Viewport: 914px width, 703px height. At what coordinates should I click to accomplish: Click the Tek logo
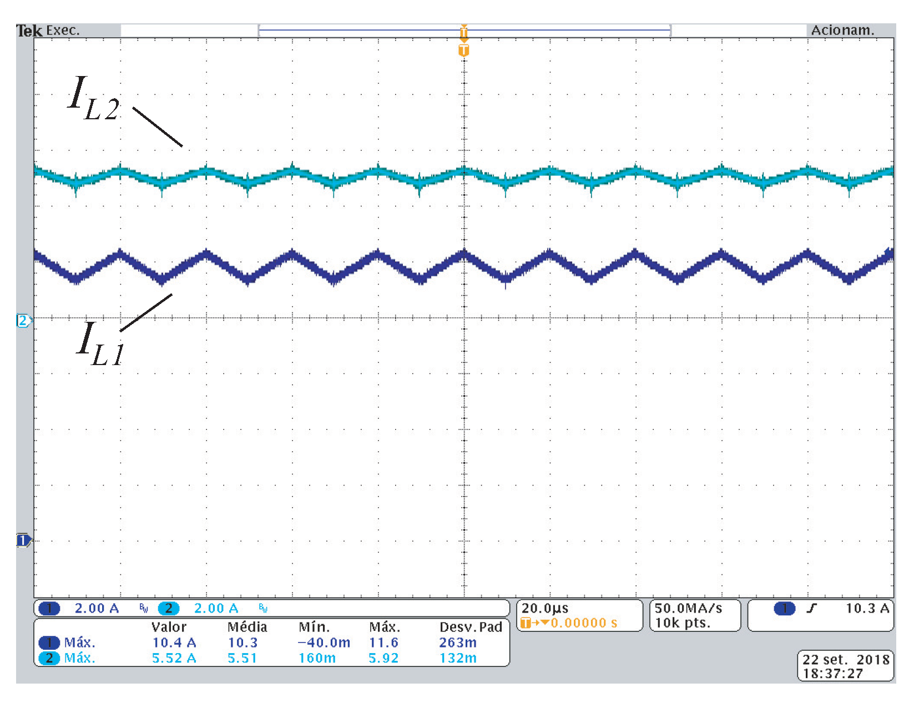[29, 31]
